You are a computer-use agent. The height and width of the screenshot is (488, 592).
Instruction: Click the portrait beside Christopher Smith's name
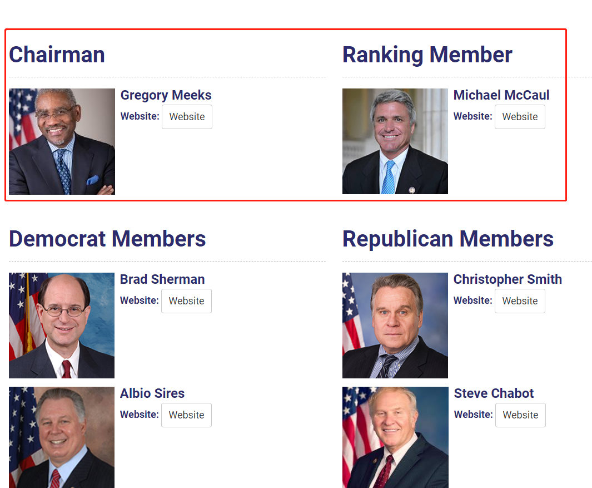click(395, 326)
